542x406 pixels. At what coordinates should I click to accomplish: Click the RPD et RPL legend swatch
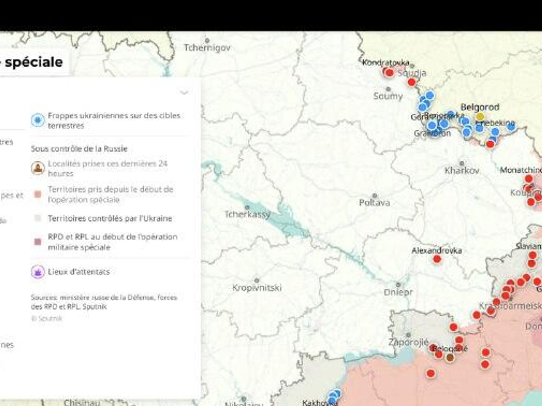tap(38, 242)
